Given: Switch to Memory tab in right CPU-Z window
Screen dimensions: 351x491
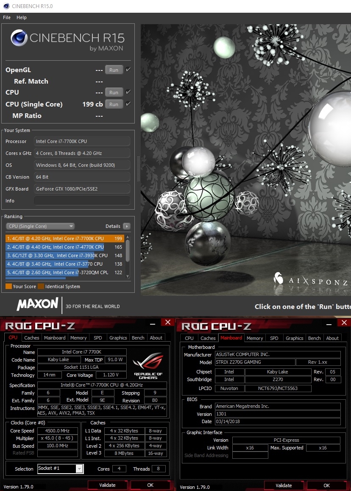Looking at the screenshot, I should [255, 338].
